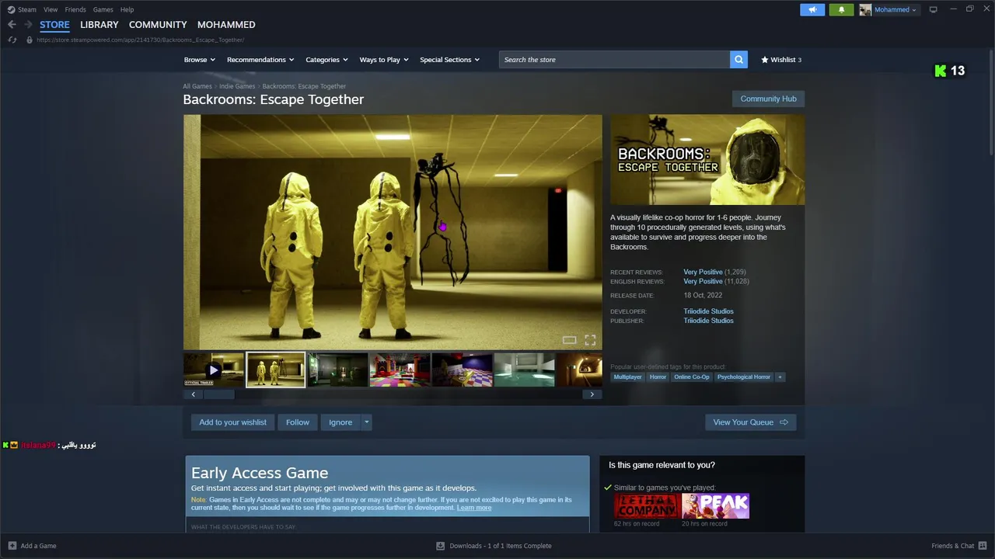Image resolution: width=995 pixels, height=559 pixels.
Task: Click the plus tag button
Action: (x=780, y=377)
